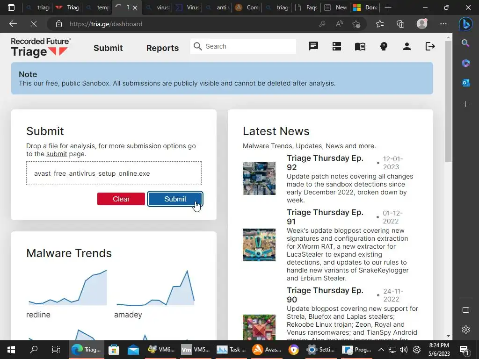The height and width of the screenshot is (359, 479).
Task: Click the browser profile avatar
Action: coord(422,23)
